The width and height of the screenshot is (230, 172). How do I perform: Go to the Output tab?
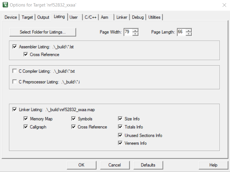pos(43,17)
